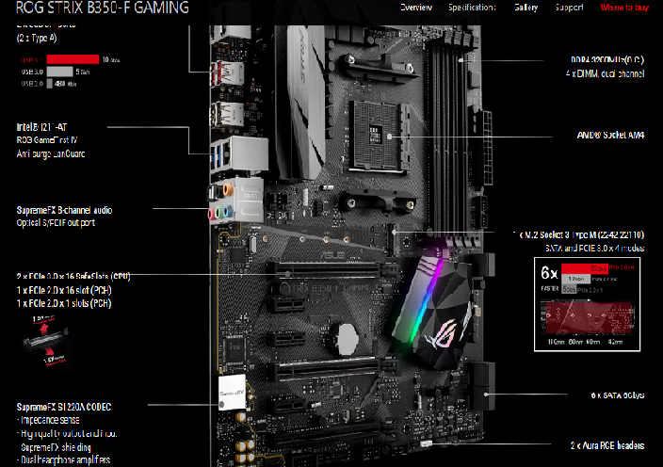Click the hotspot dot on the DIMM slots
663x467 pixels.
(x=461, y=60)
